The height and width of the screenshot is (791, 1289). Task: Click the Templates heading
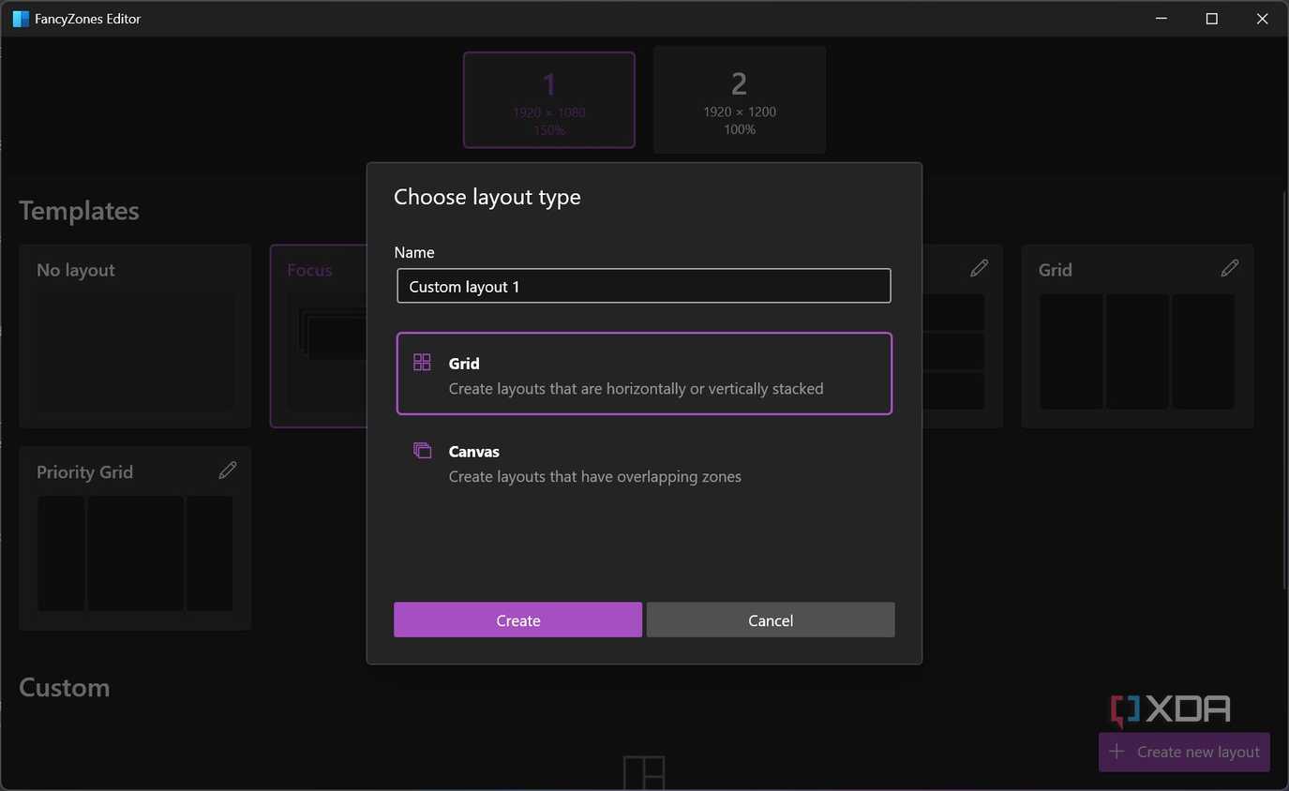79,211
